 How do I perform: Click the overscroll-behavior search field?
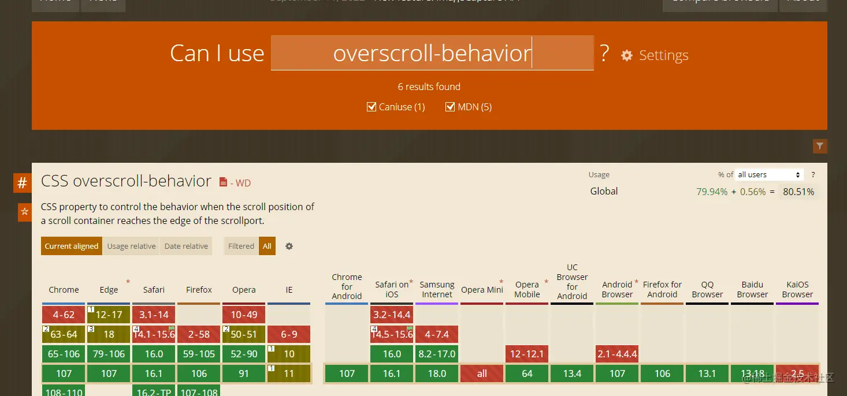(x=432, y=53)
